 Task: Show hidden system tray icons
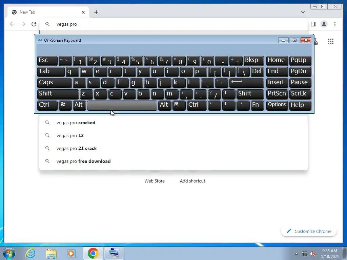coord(296,254)
